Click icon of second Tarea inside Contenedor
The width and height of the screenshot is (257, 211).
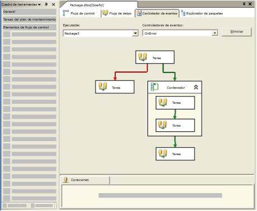(x=163, y=125)
